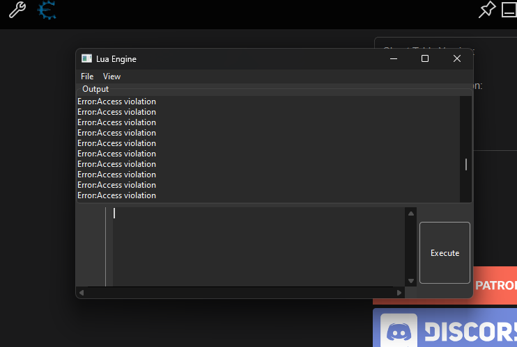
Task: Toggle the pin window icon
Action: pyautogui.click(x=487, y=10)
